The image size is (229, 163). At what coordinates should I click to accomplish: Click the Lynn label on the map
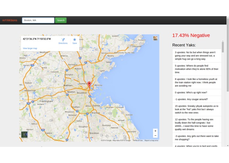[102, 71]
